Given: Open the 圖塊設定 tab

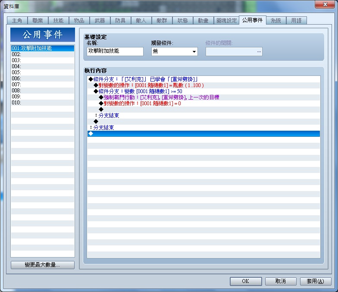Looking at the screenshot, I should pyautogui.click(x=227, y=21).
